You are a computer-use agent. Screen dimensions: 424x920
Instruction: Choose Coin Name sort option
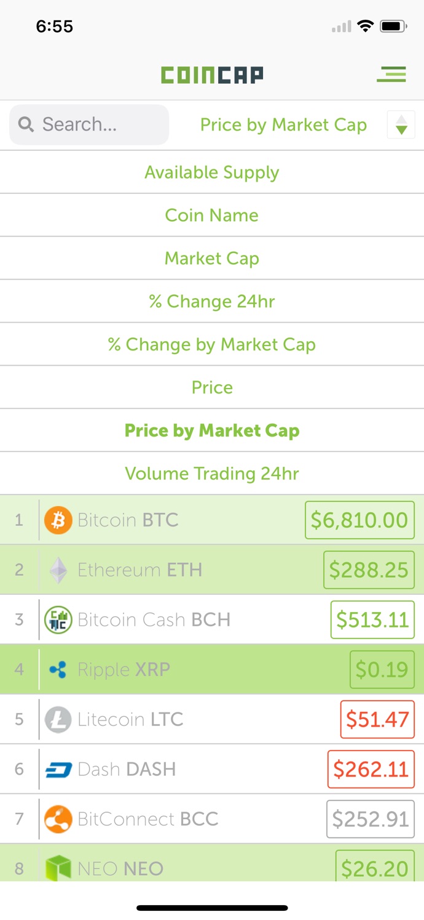tap(212, 216)
